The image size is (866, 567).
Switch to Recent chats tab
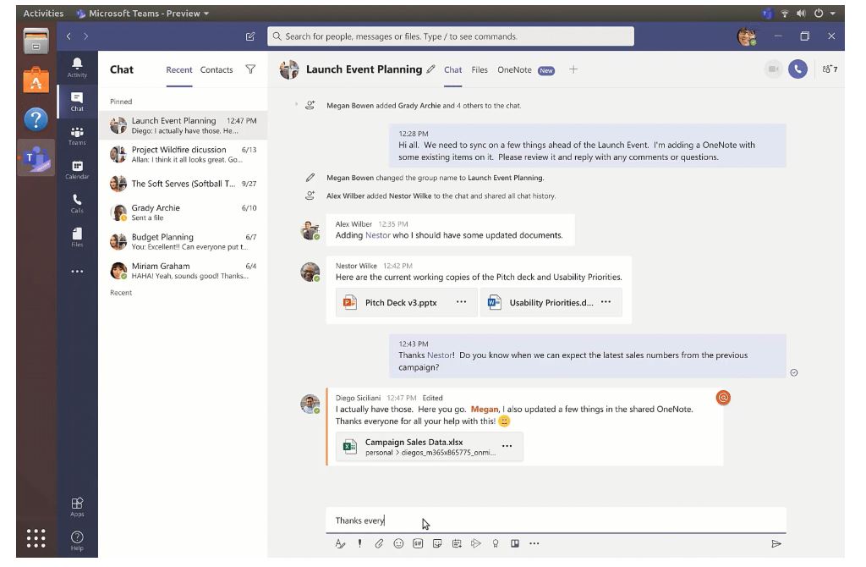(x=179, y=69)
